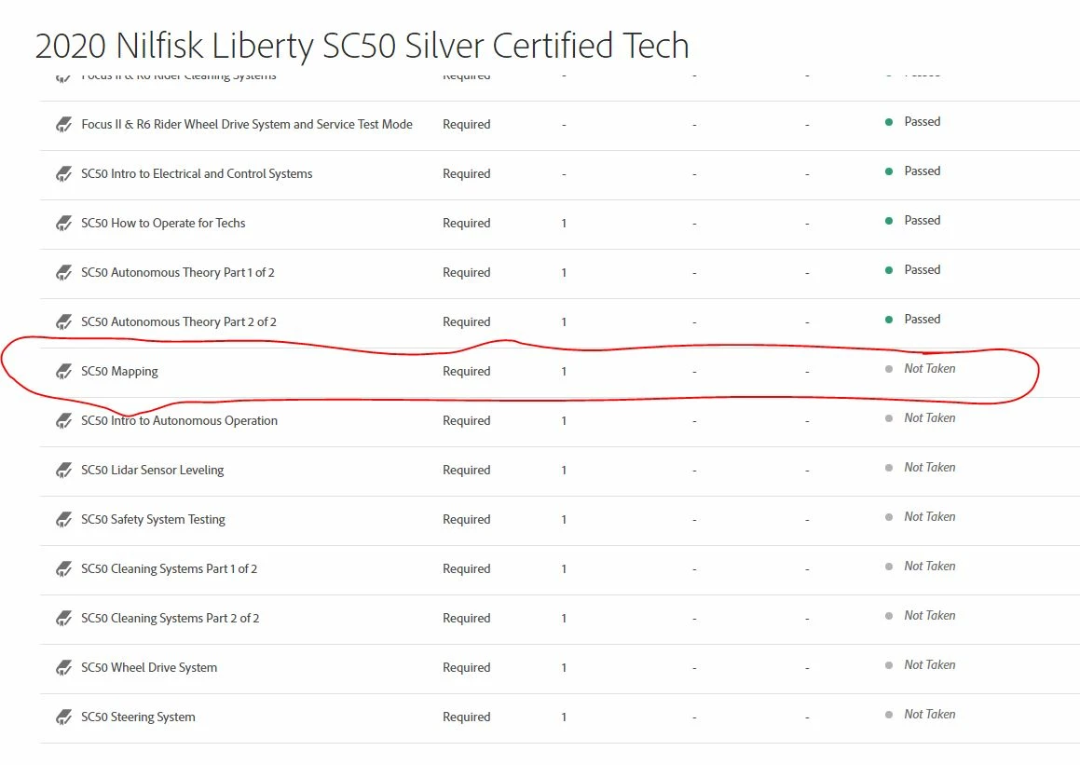The image size is (1080, 765).
Task: Click Not Taken status for Cleaning Systems Part 1 of 2
Action: coord(929,566)
